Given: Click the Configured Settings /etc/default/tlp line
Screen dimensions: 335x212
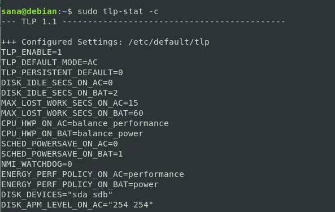Looking at the screenshot, I should click(105, 42).
